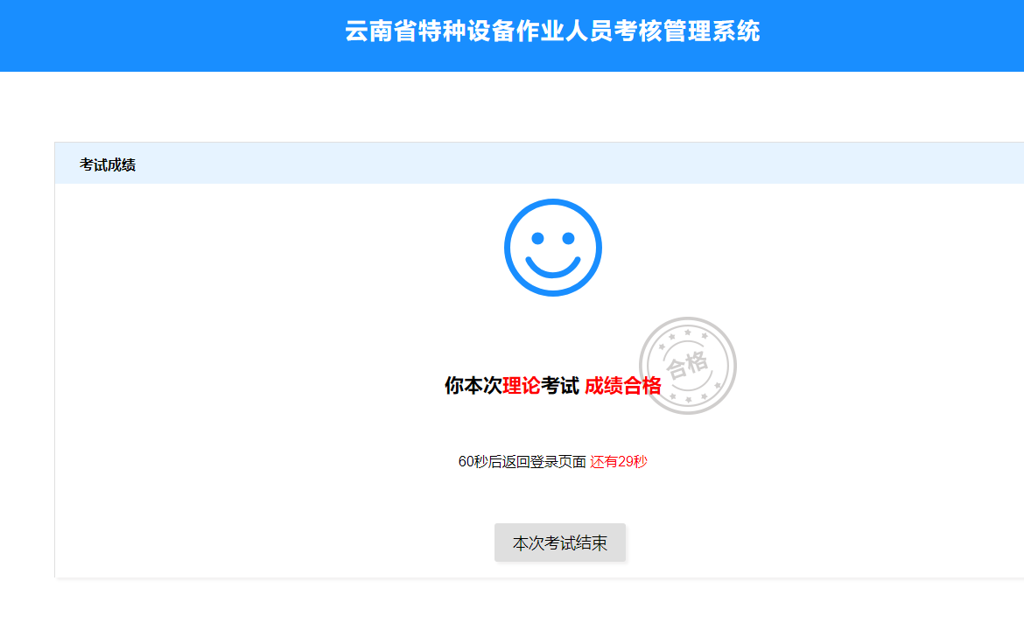Click the blue smiley face icon
The width and height of the screenshot is (1024, 623).
[x=552, y=248]
